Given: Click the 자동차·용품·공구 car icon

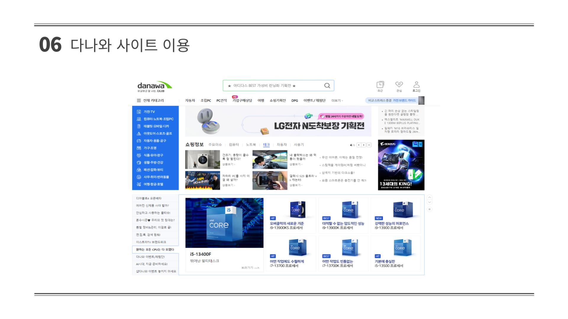Looking at the screenshot, I should point(139,141).
